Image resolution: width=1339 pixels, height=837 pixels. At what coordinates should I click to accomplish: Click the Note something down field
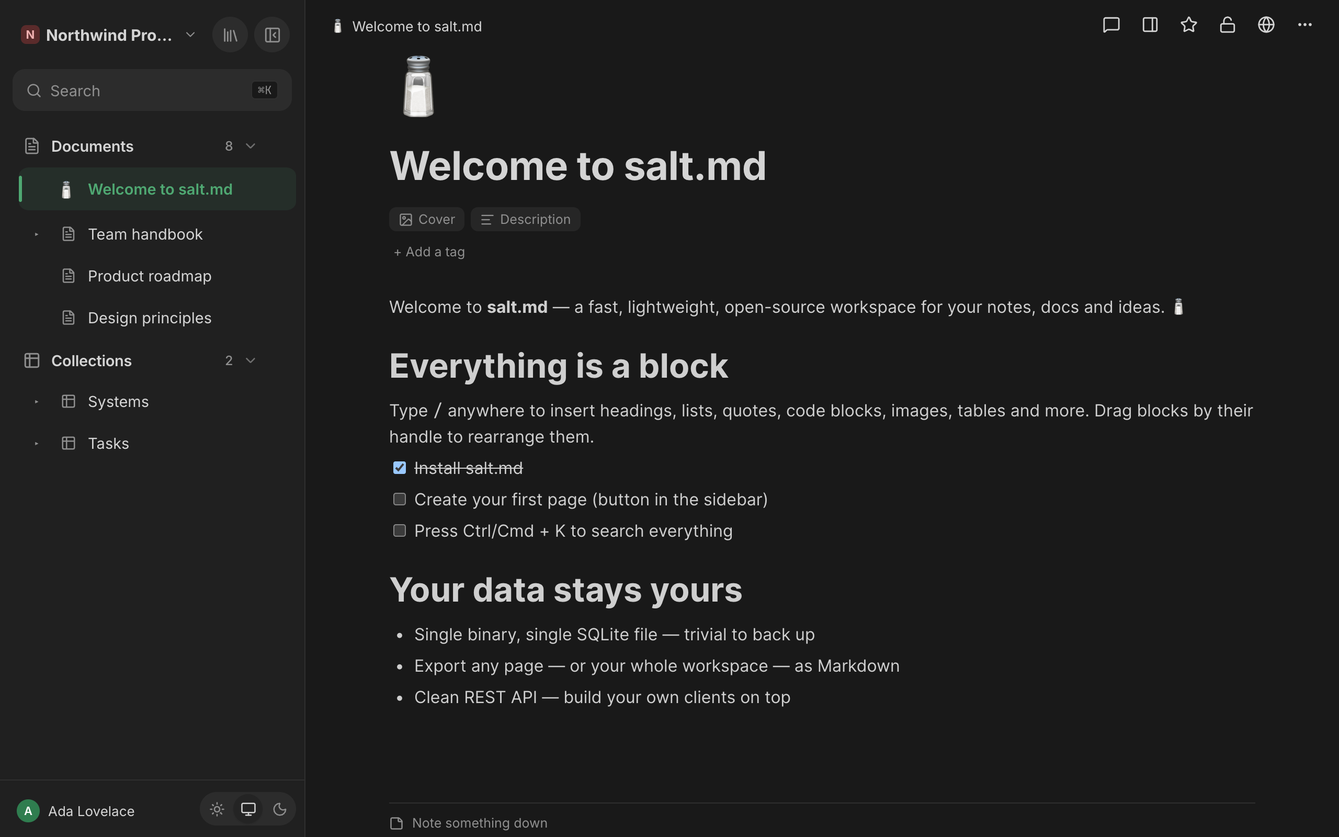pyautogui.click(x=480, y=824)
